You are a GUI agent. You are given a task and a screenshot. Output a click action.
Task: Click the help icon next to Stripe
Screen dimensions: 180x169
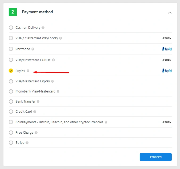27,143
